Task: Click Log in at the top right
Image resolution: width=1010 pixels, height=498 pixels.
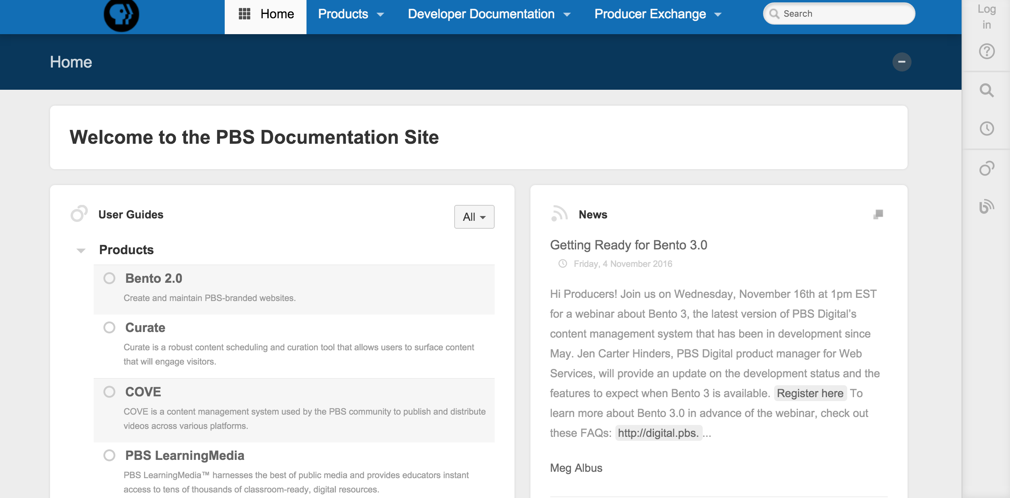Action: coord(987,17)
